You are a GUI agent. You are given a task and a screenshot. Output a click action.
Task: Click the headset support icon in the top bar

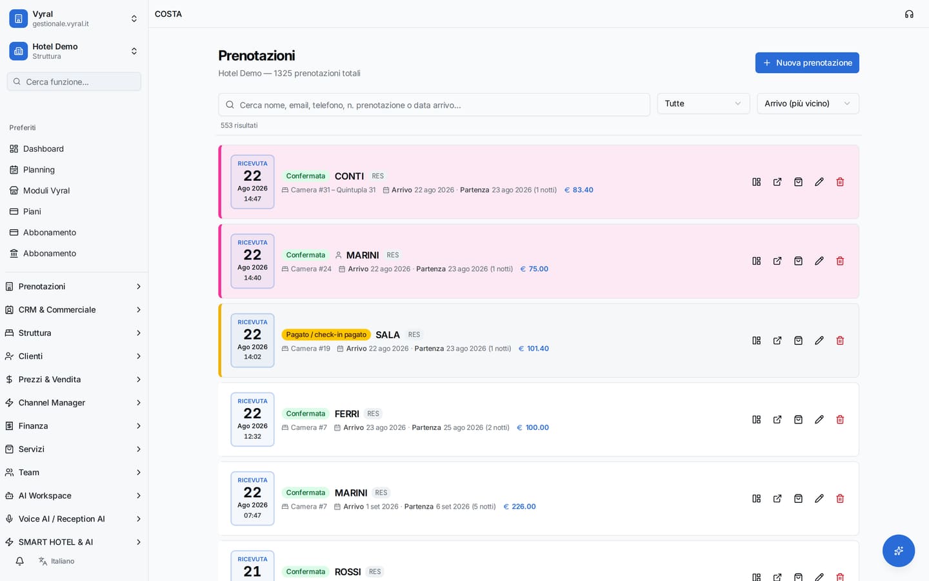click(x=909, y=14)
